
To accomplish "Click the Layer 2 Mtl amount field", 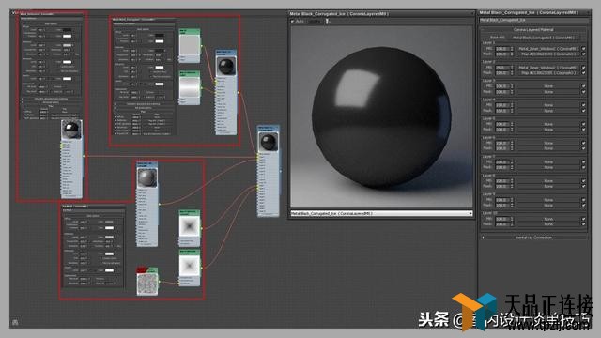I will coord(501,68).
